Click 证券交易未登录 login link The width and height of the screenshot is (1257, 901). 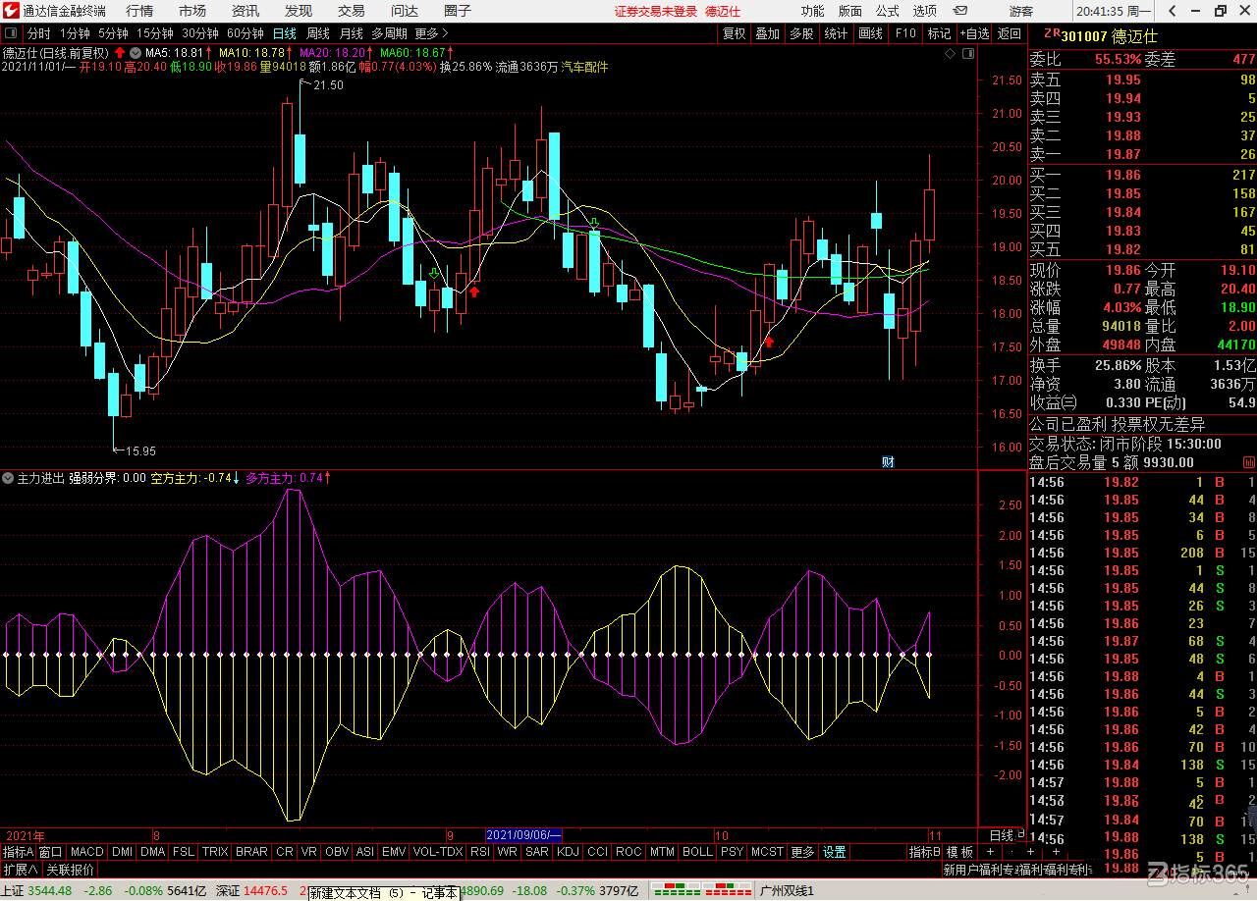tap(655, 11)
